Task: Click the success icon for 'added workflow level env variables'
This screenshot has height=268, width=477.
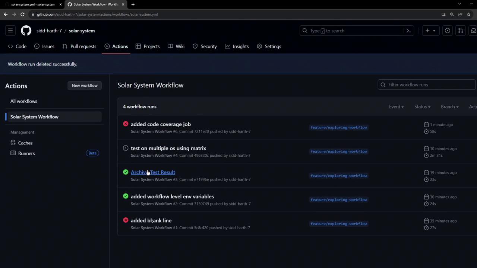Action: click(x=126, y=196)
